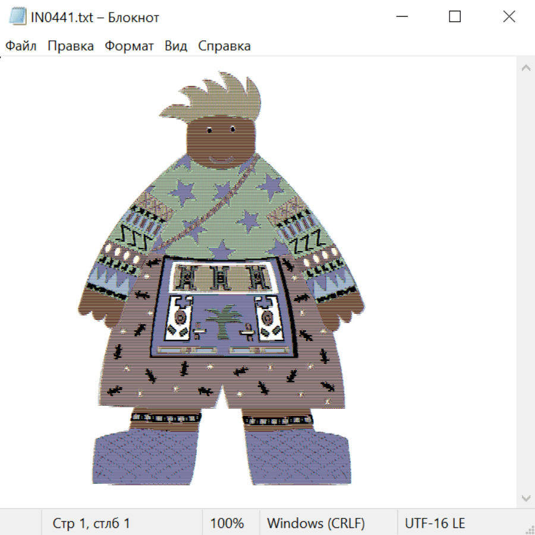Click the scroll up arrow on vertical scrollbar

point(525,68)
